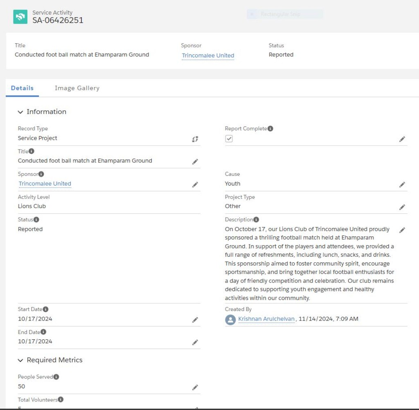Open Trincomalee United link in Information section

point(45,184)
